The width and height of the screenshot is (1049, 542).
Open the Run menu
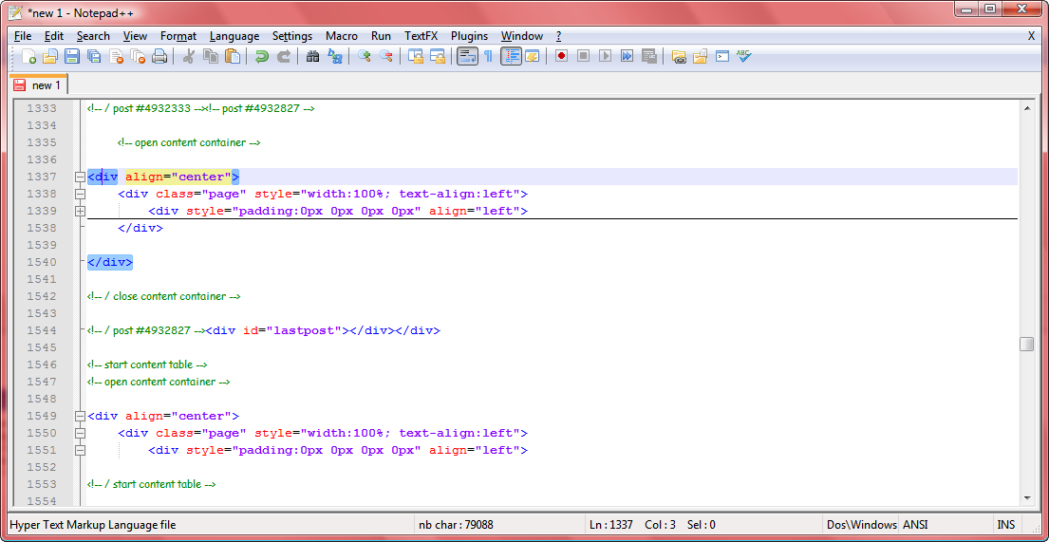click(x=381, y=36)
